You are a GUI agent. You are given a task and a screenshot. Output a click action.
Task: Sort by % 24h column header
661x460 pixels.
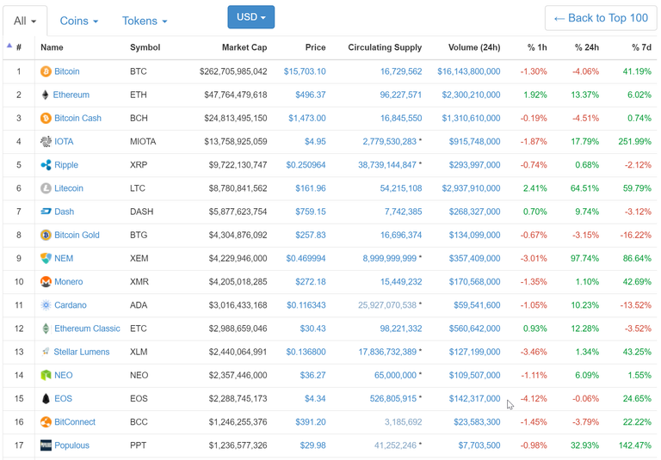tap(587, 47)
